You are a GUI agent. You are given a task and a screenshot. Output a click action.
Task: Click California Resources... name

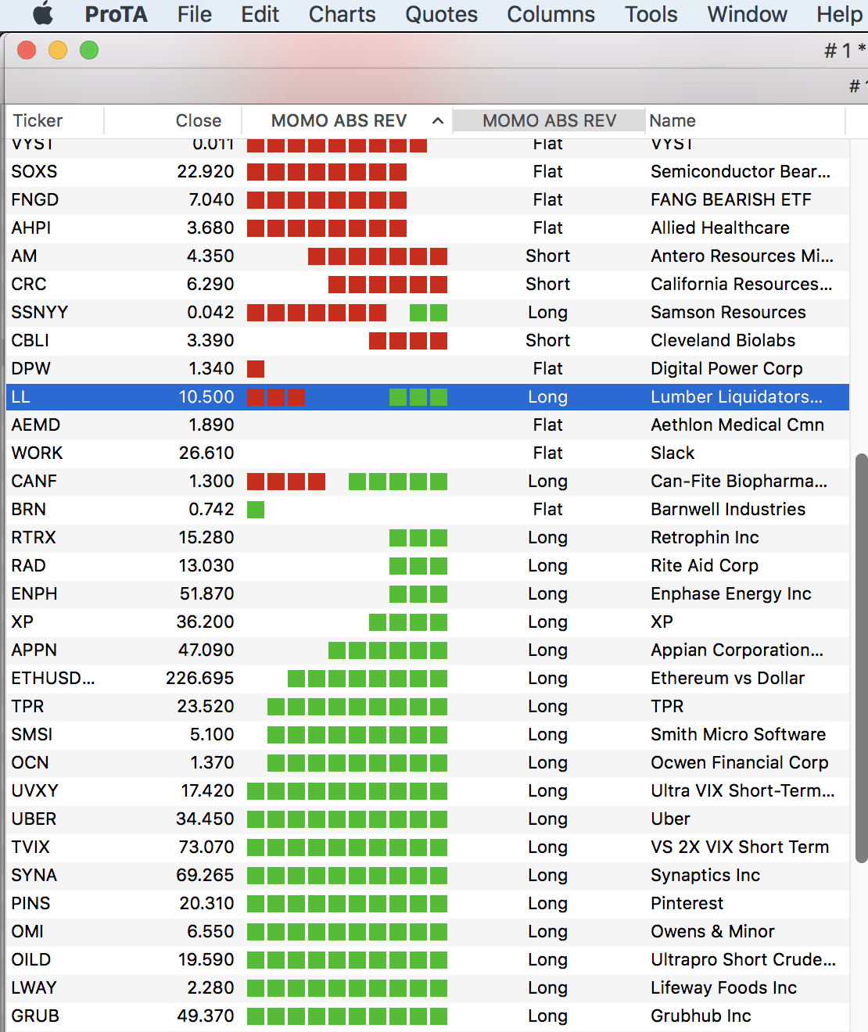[741, 285]
